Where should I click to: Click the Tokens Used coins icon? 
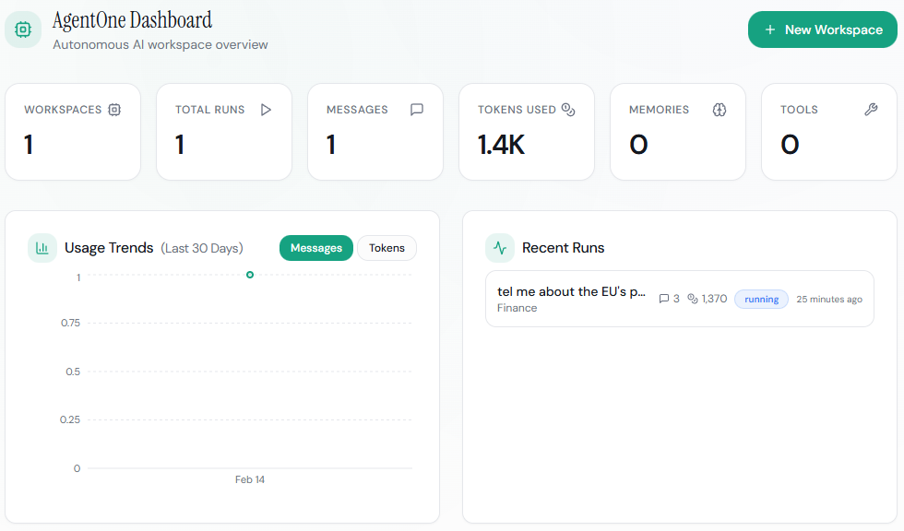(x=568, y=110)
